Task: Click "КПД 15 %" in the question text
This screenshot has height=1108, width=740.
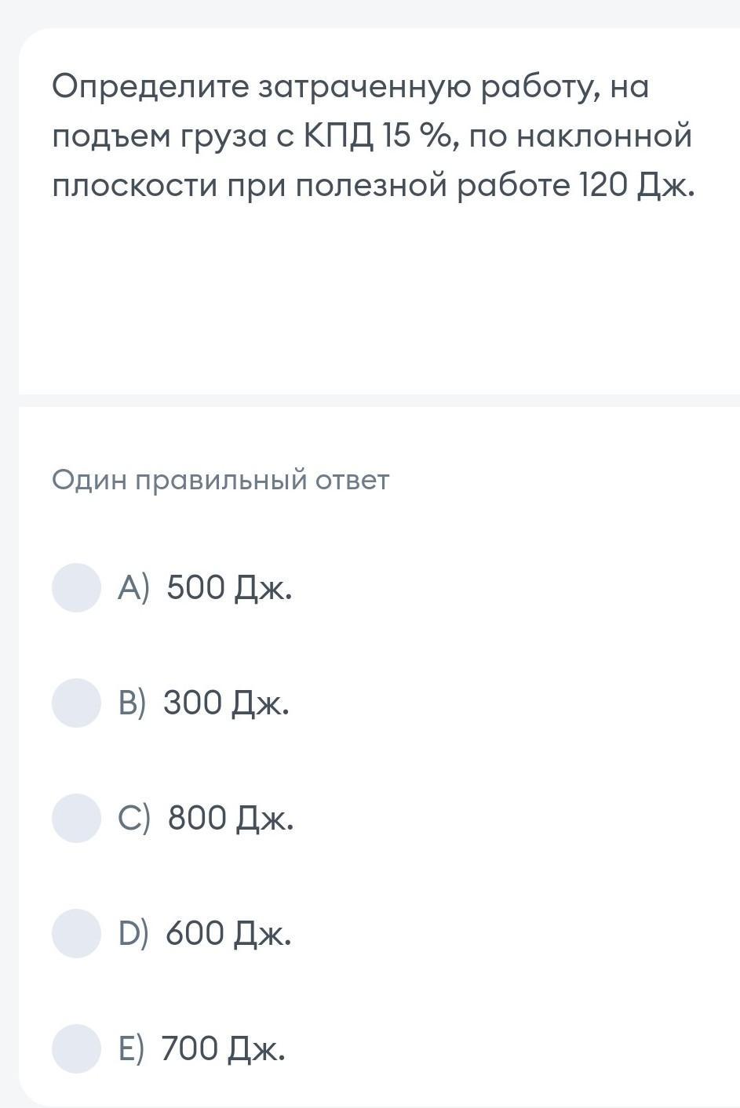Action: coord(377,136)
